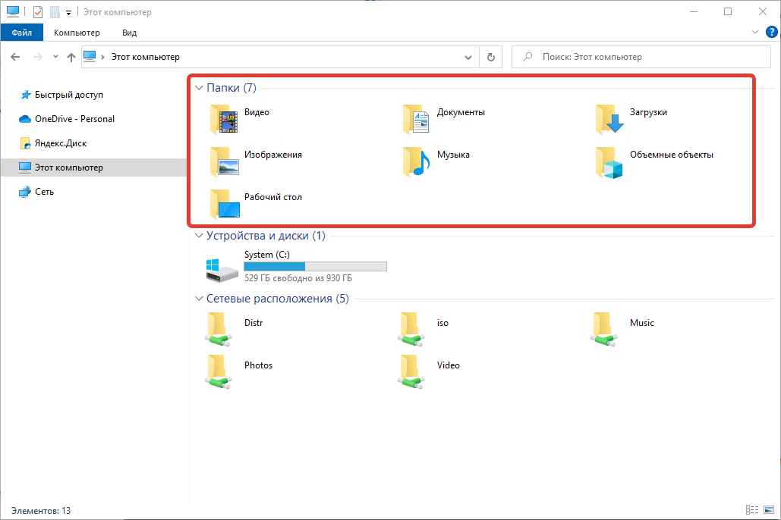Open the Музыка folder icon

417,161
